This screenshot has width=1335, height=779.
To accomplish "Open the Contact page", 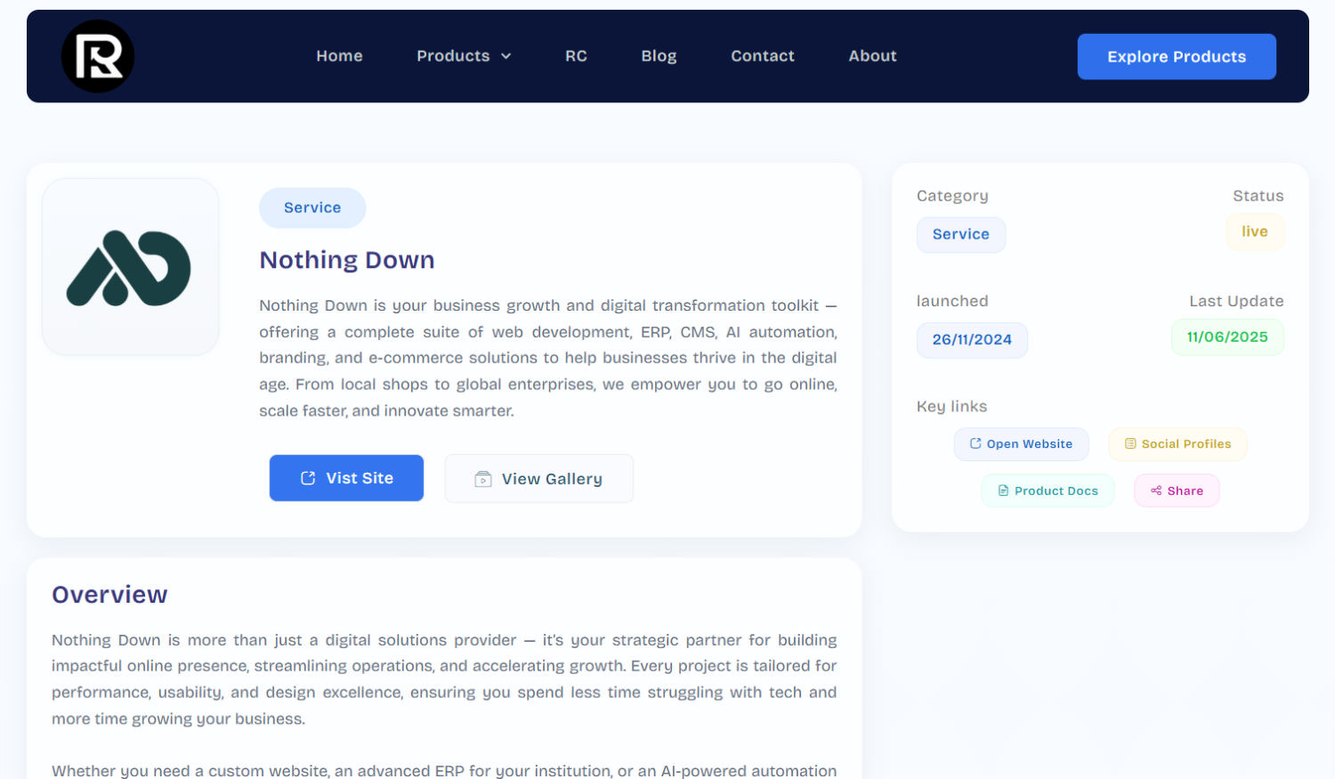I will [762, 55].
